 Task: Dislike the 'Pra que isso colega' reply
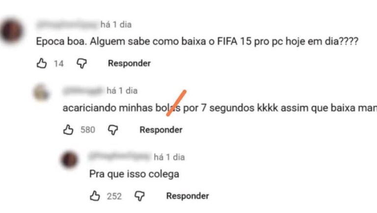(139, 196)
